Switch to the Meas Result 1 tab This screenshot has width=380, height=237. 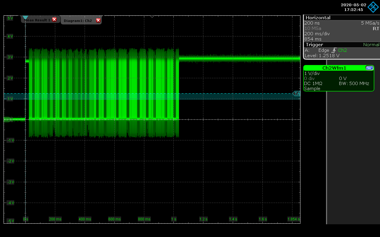pos(37,20)
